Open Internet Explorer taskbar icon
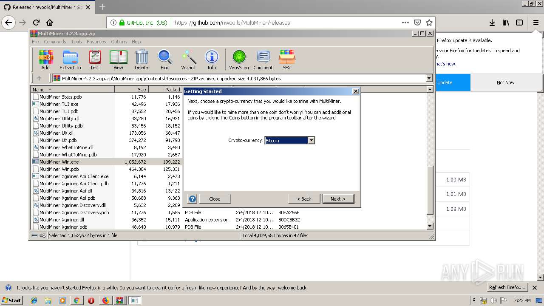 coord(34,300)
